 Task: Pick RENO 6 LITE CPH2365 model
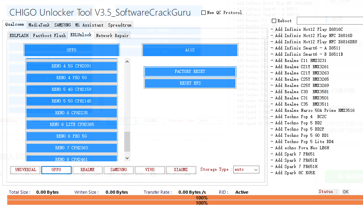click(71, 125)
